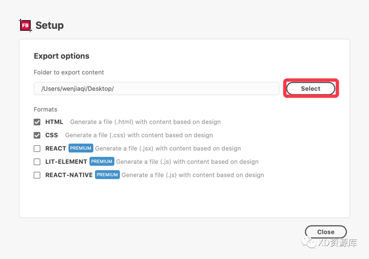
Task: Disable the CSS format checkbox
Action: (x=37, y=135)
